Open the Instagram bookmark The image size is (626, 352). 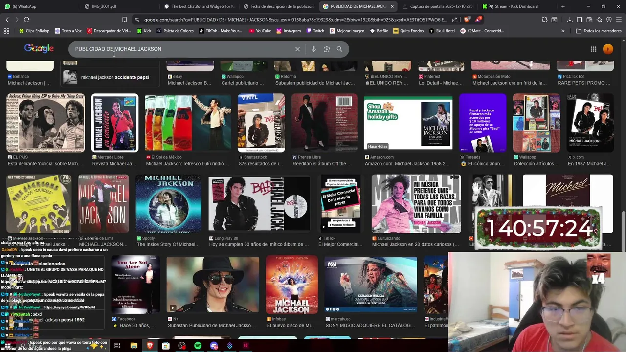click(x=289, y=31)
